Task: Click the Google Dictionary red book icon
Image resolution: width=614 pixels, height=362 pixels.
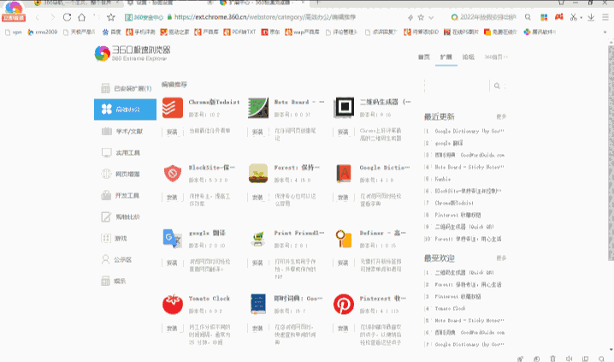Action: click(x=344, y=173)
